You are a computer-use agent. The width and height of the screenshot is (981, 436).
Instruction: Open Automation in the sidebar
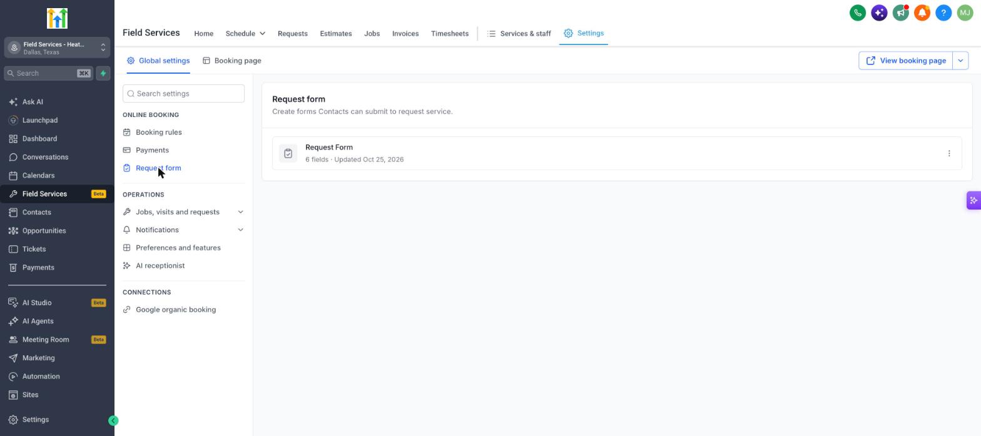click(57, 377)
